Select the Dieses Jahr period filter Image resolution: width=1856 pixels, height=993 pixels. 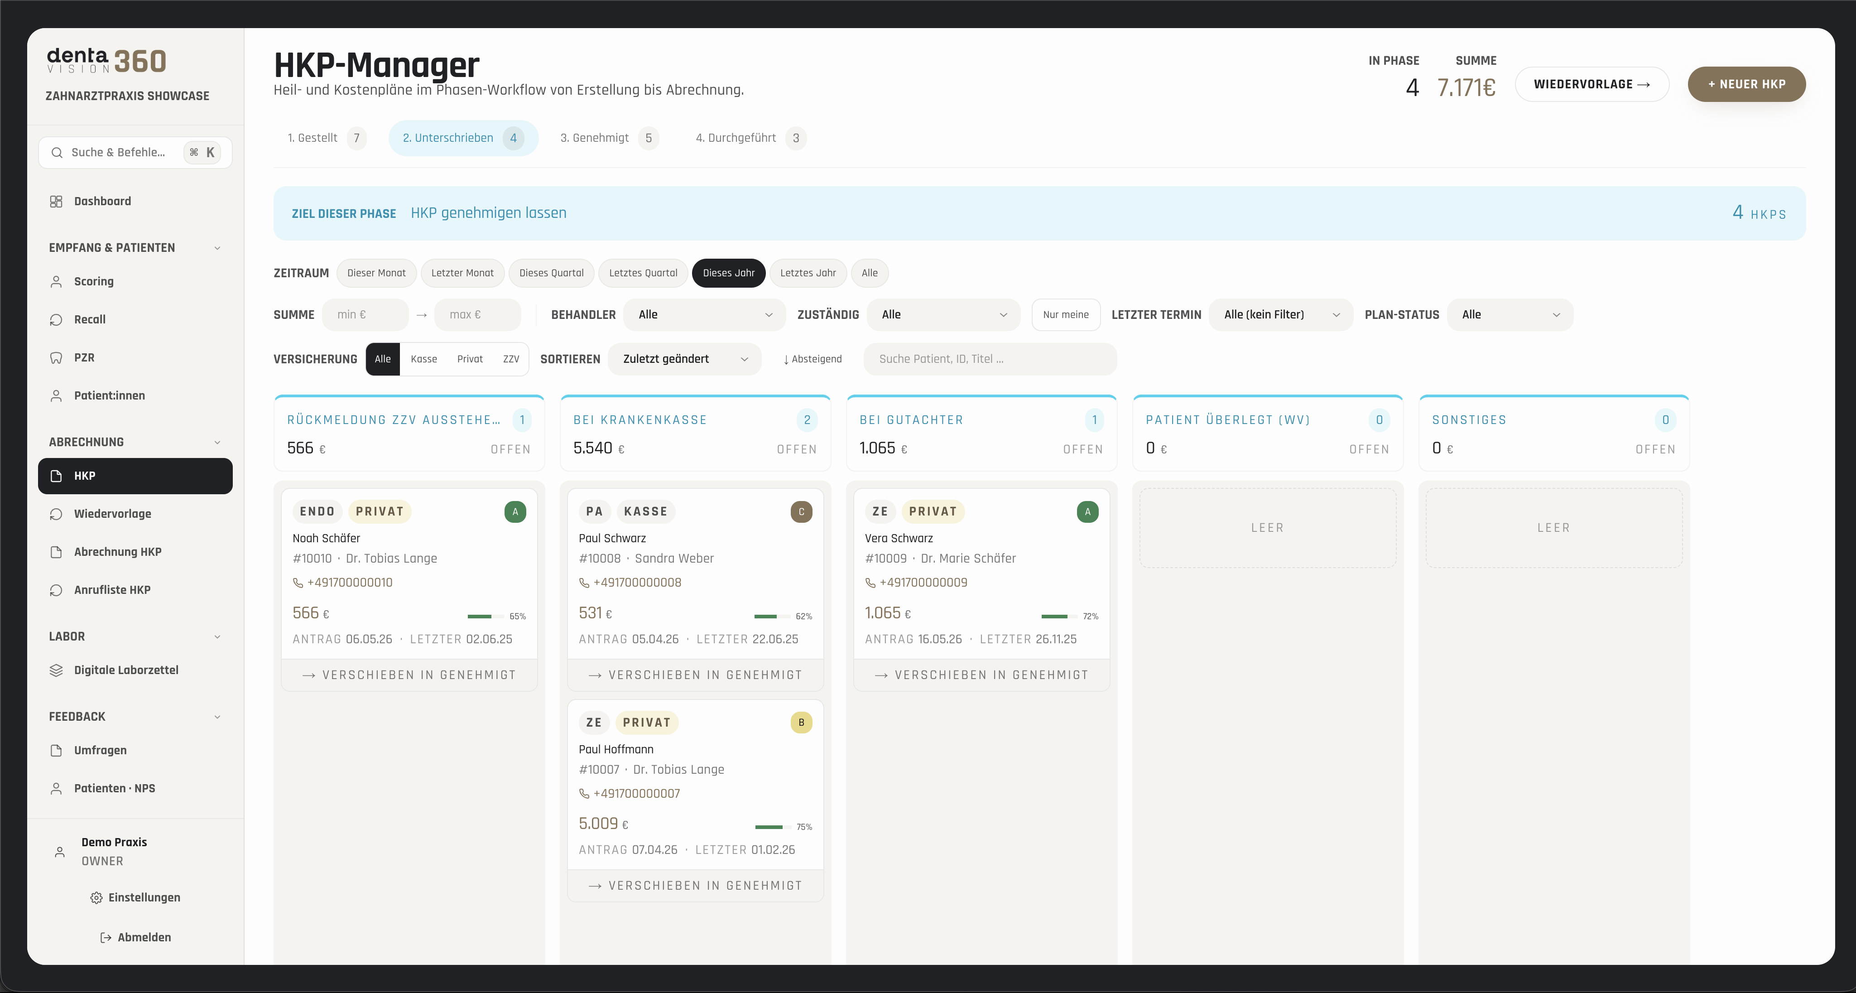click(728, 273)
